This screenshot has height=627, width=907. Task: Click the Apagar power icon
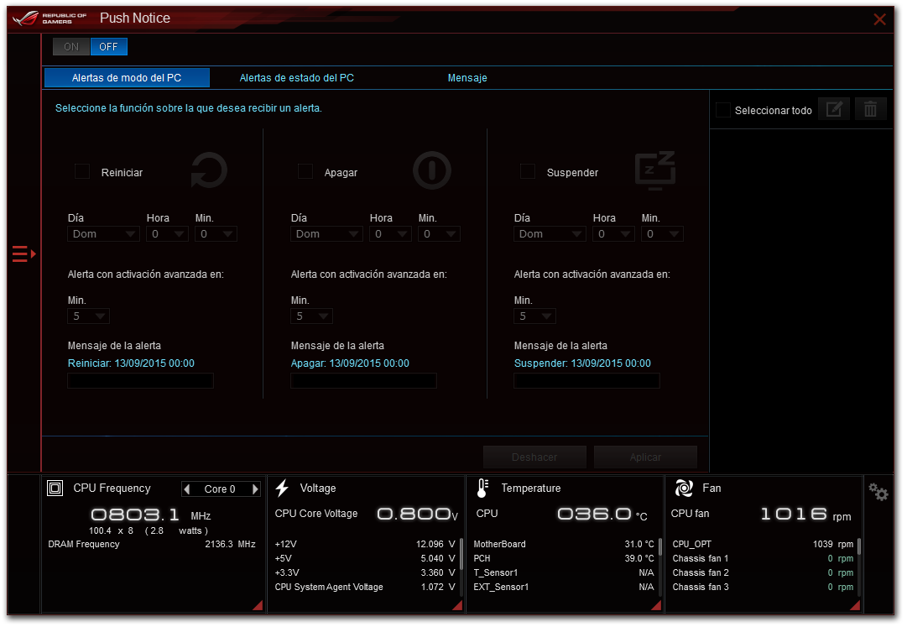[431, 171]
